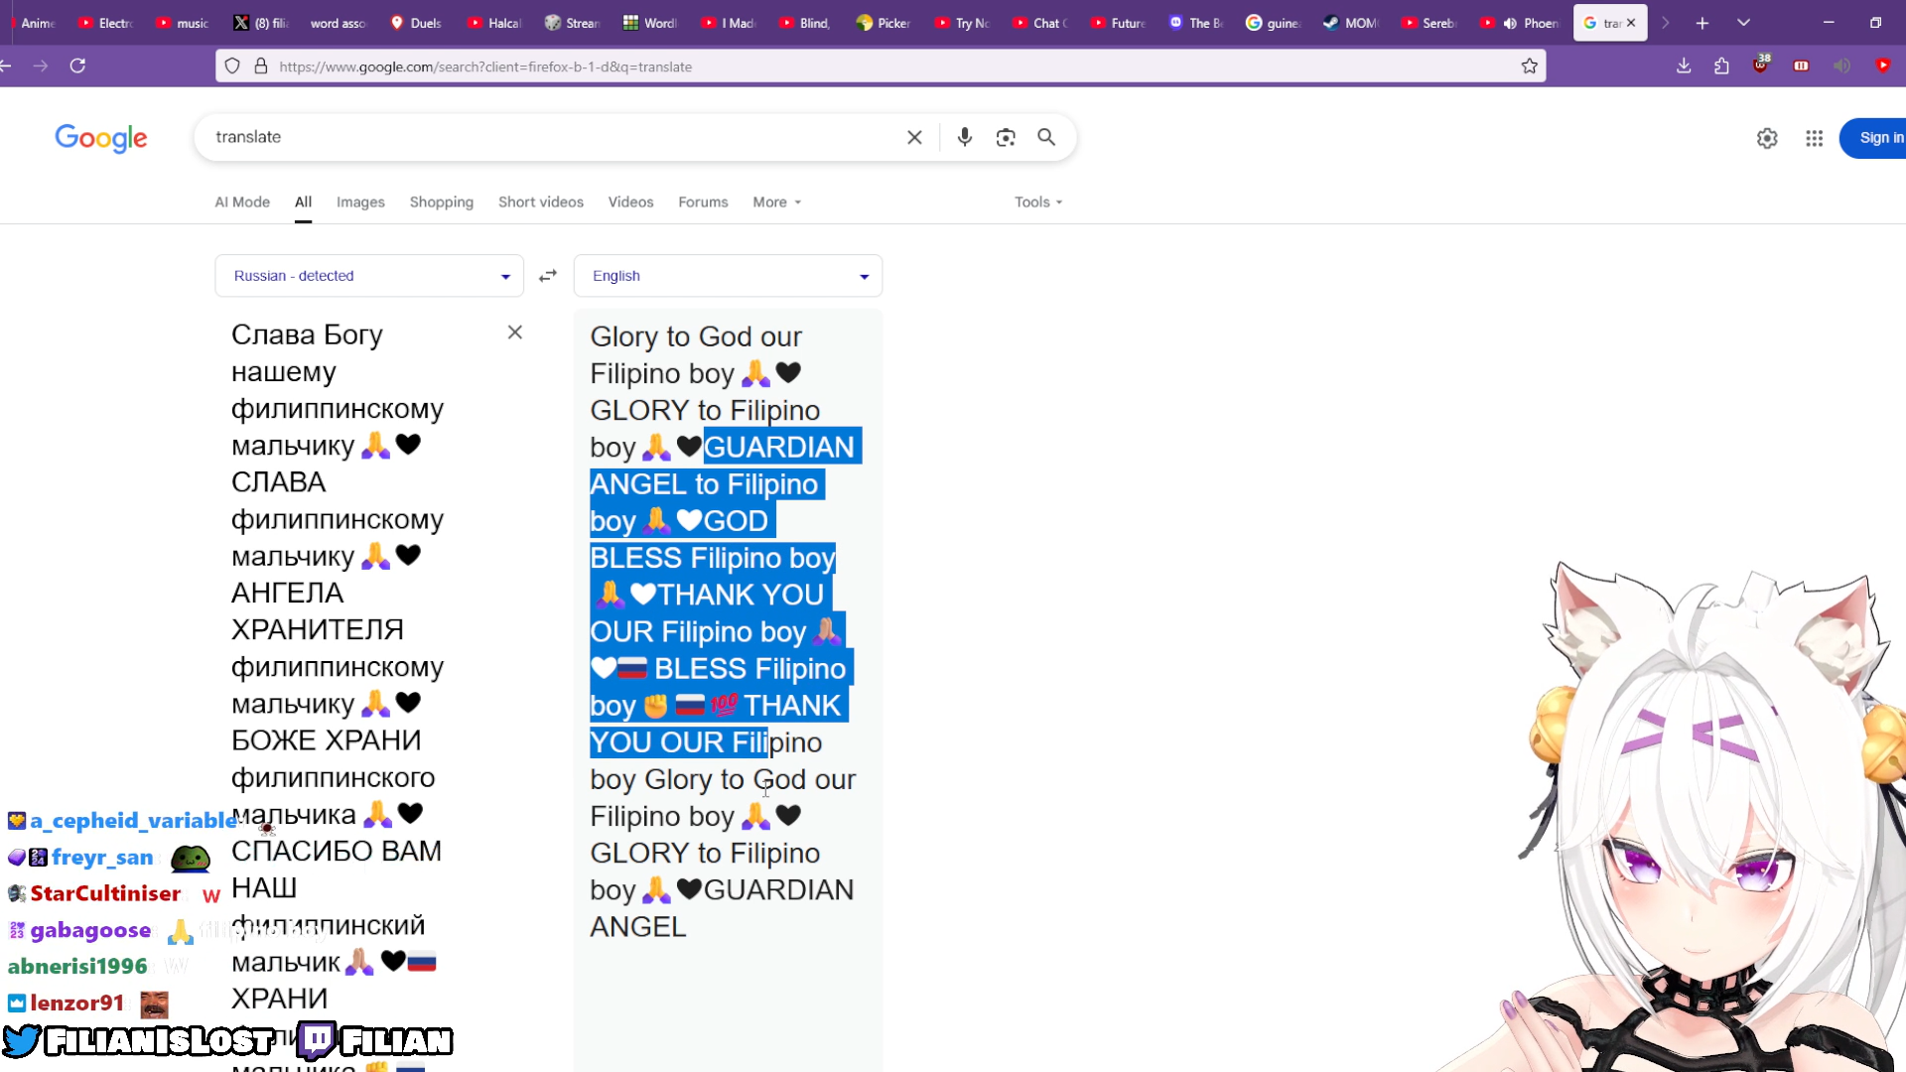Open the English target language dropdown
The width and height of the screenshot is (1906, 1072).
pos(728,276)
